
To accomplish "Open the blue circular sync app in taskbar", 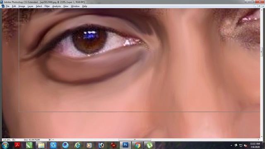I will pyautogui.click(x=53, y=145).
